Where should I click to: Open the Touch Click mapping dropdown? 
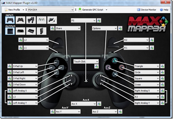coord(86,61)
